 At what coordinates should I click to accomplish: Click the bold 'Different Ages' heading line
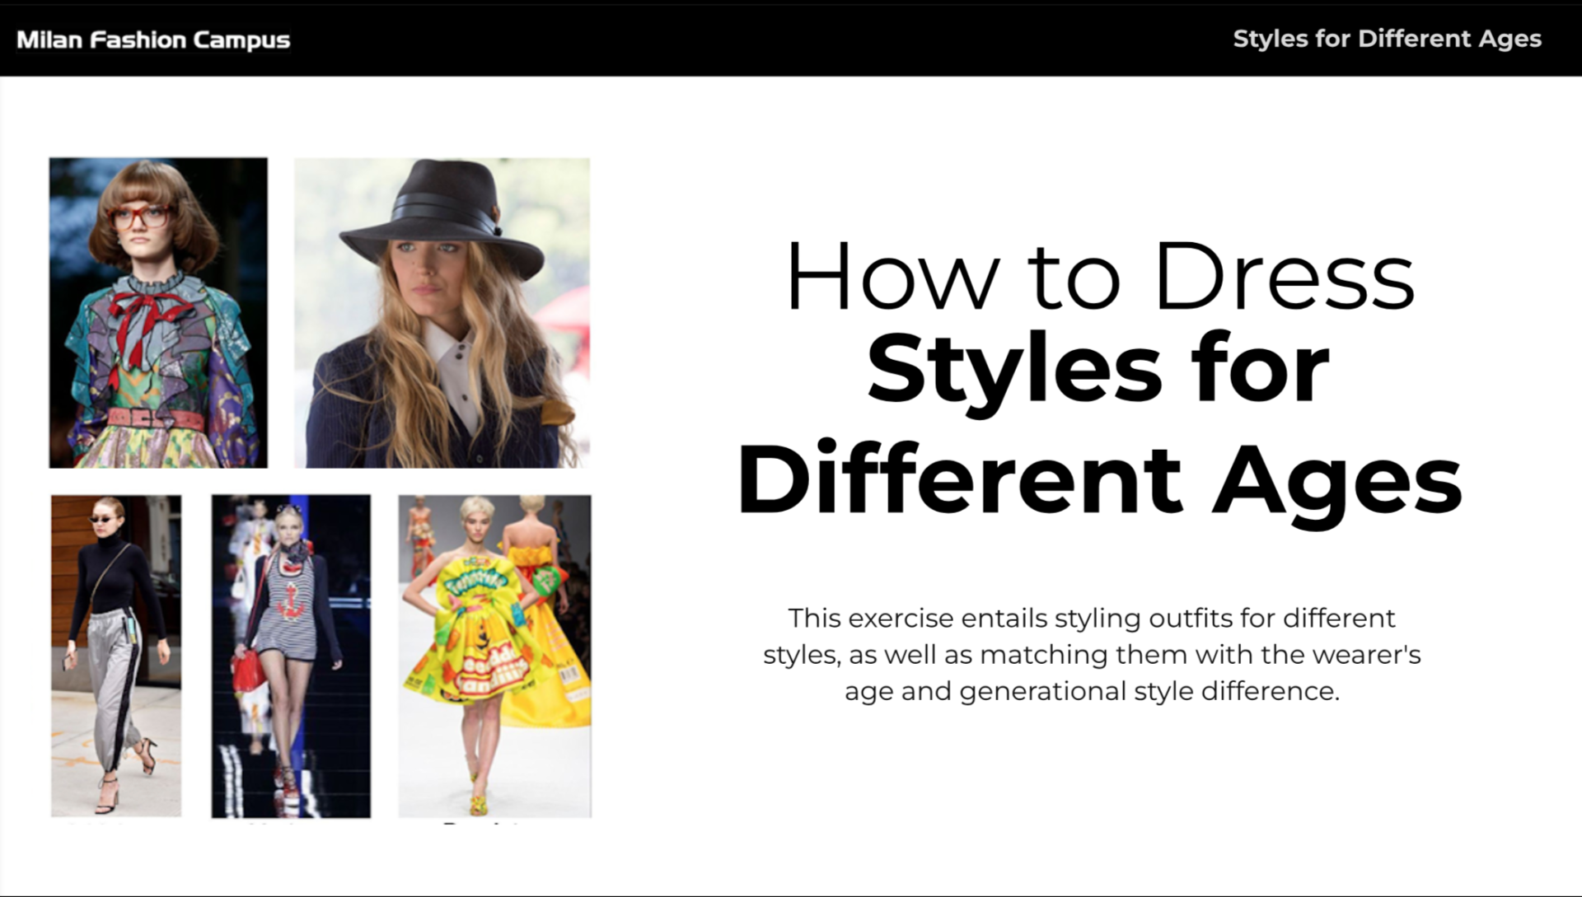point(1099,479)
